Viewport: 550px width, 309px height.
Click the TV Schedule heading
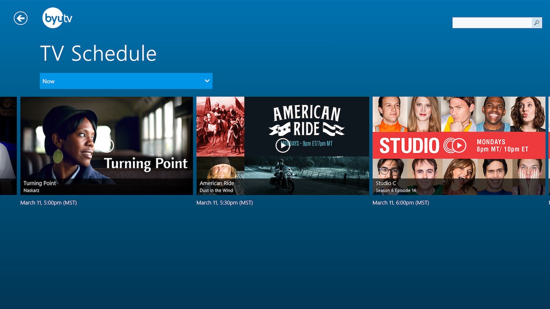click(98, 53)
